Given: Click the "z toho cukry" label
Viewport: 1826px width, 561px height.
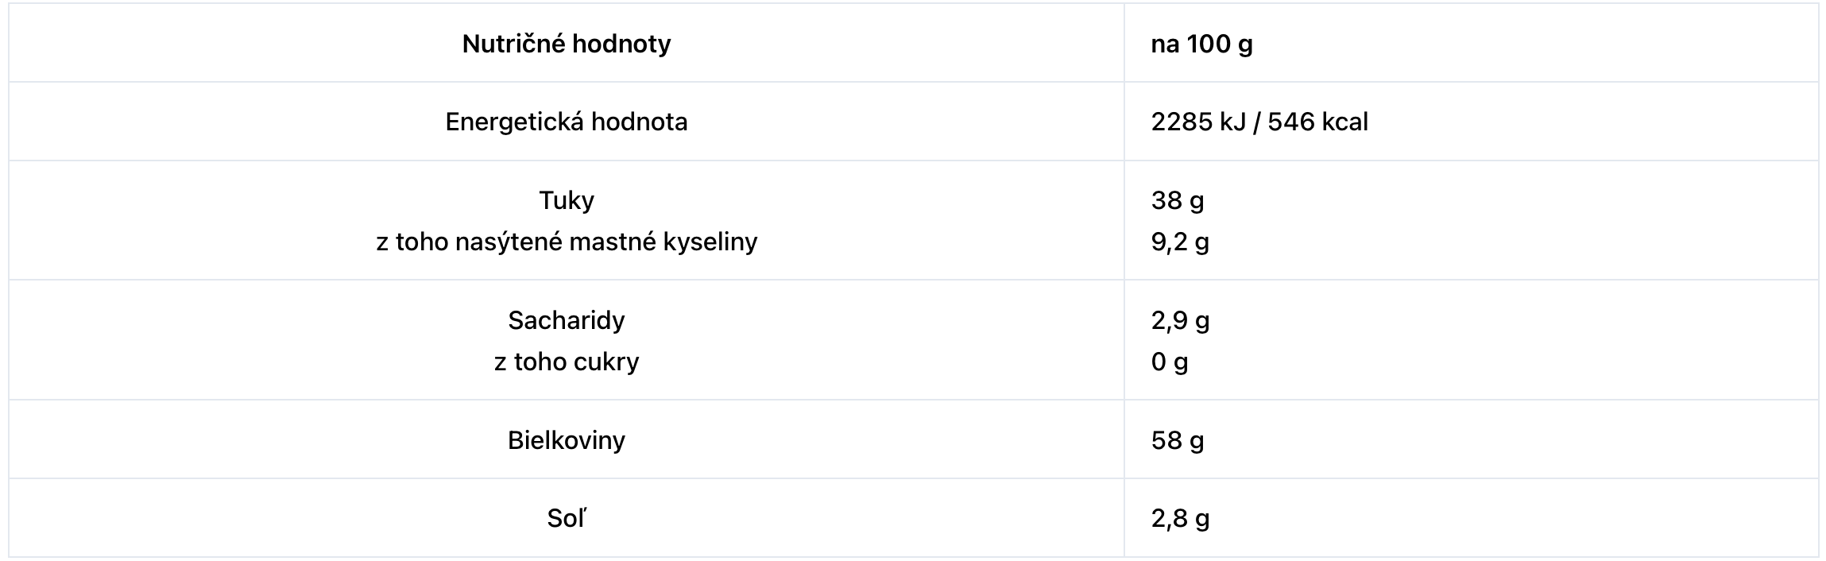Looking at the screenshot, I should [x=567, y=362].
